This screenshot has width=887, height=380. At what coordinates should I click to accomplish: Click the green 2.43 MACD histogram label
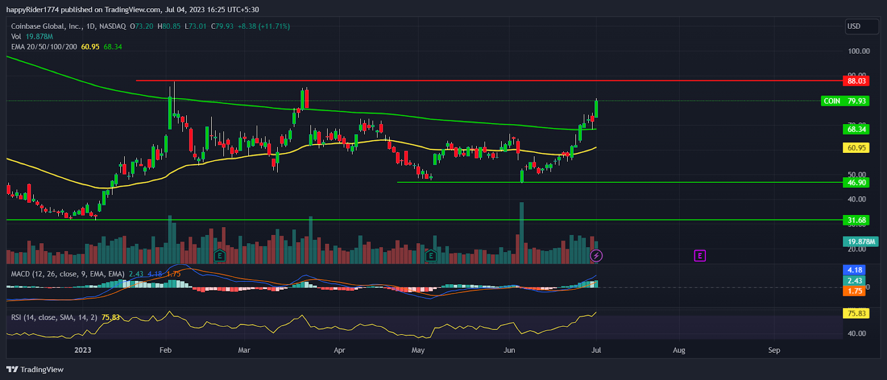(854, 280)
